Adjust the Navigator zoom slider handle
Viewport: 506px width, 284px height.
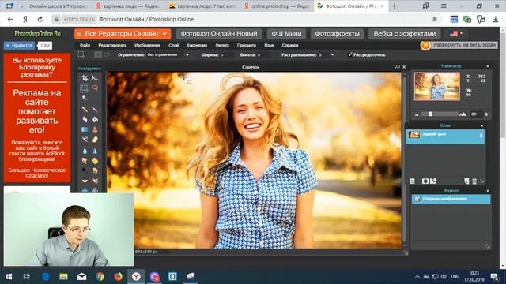[430, 114]
